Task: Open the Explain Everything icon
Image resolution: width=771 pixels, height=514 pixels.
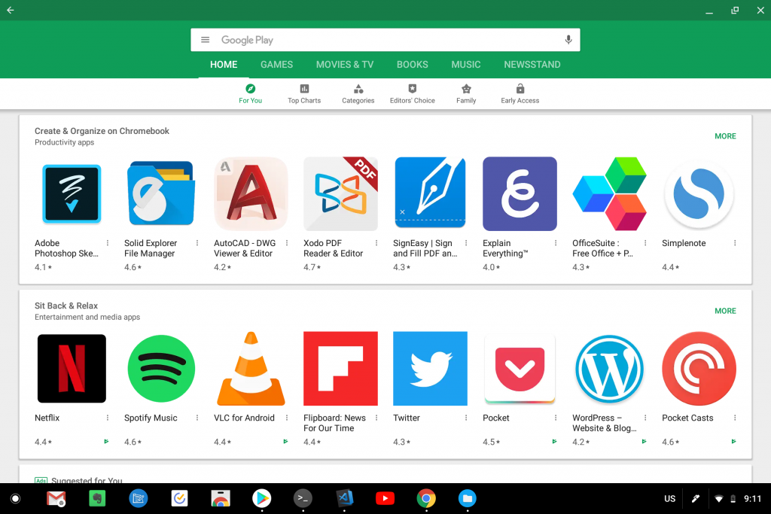Action: [x=520, y=193]
